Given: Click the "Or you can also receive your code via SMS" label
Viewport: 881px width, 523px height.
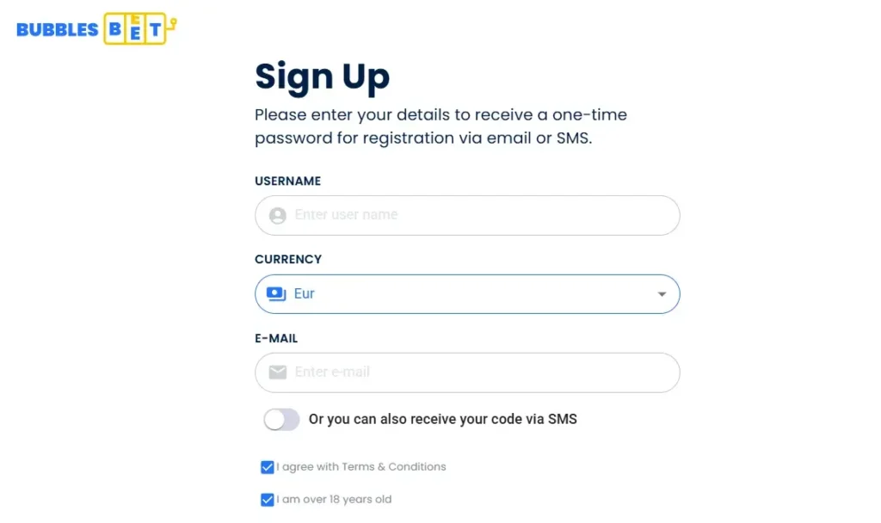Looking at the screenshot, I should click(x=442, y=419).
